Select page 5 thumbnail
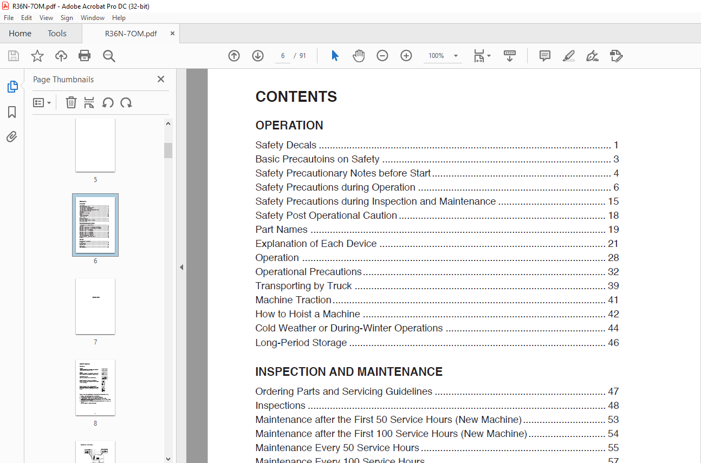The height and width of the screenshot is (463, 701). tap(95, 145)
